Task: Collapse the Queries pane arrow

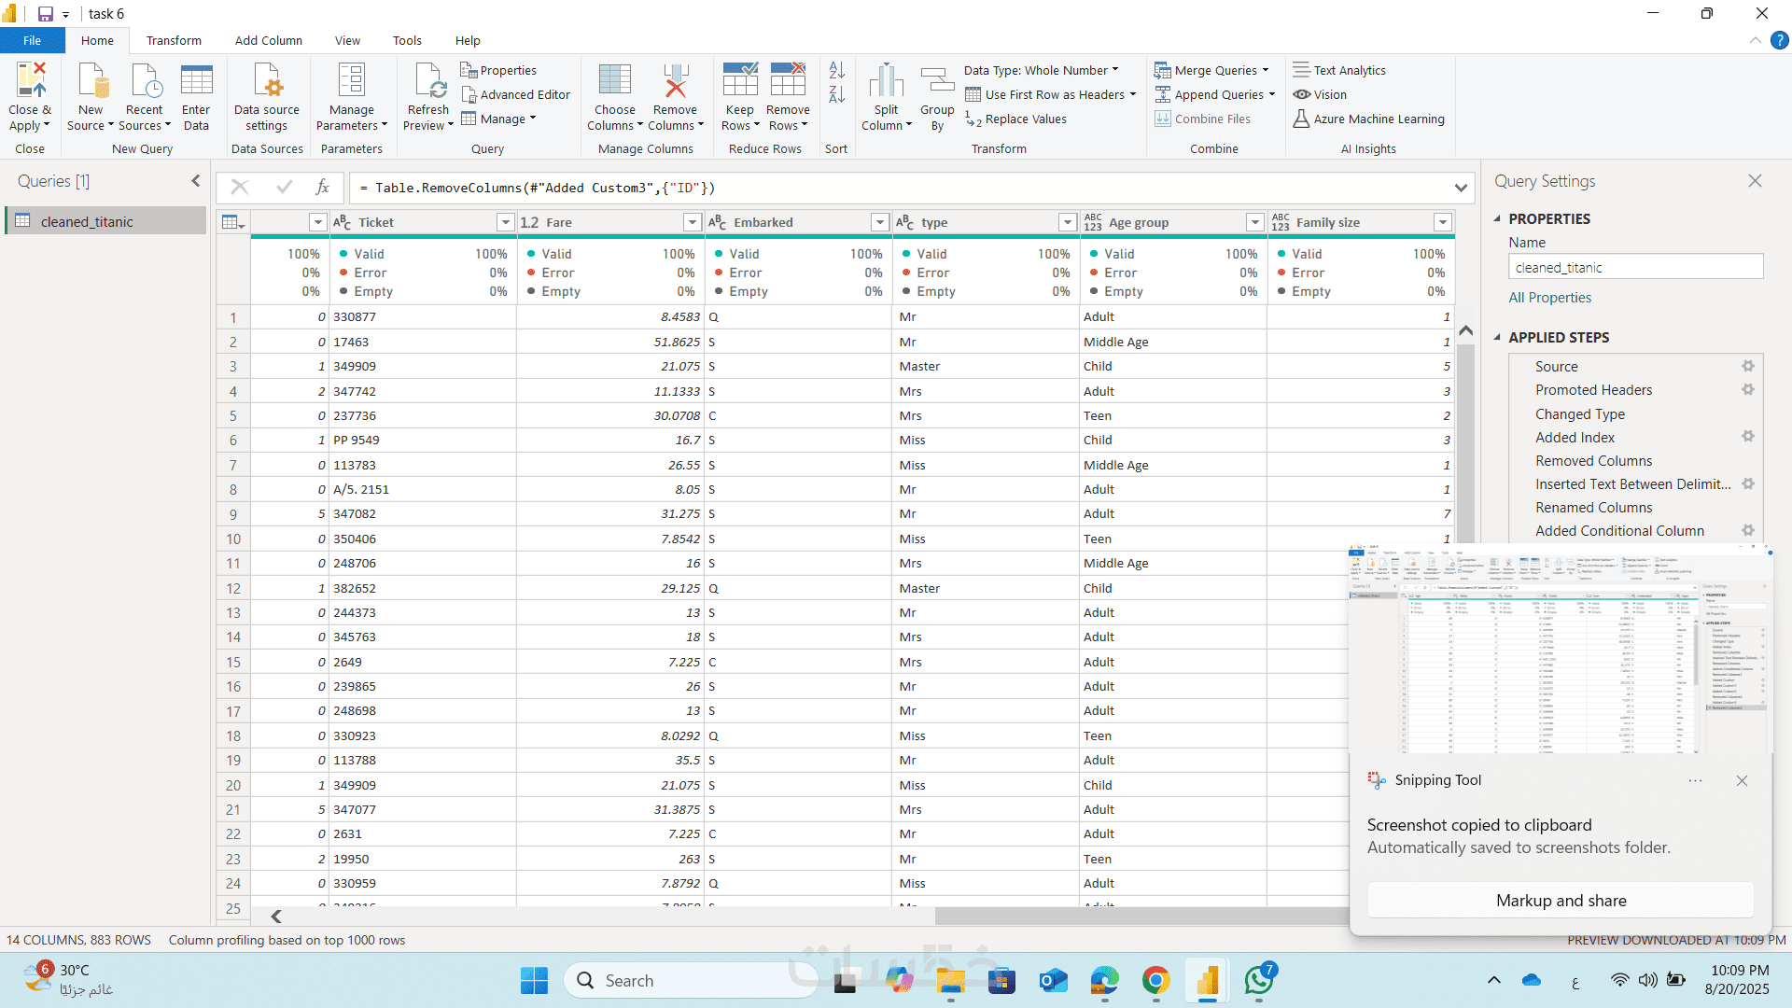Action: pyautogui.click(x=196, y=181)
